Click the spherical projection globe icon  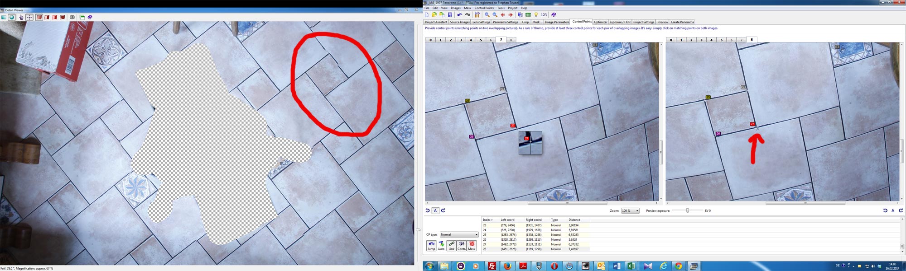[x=12, y=17]
